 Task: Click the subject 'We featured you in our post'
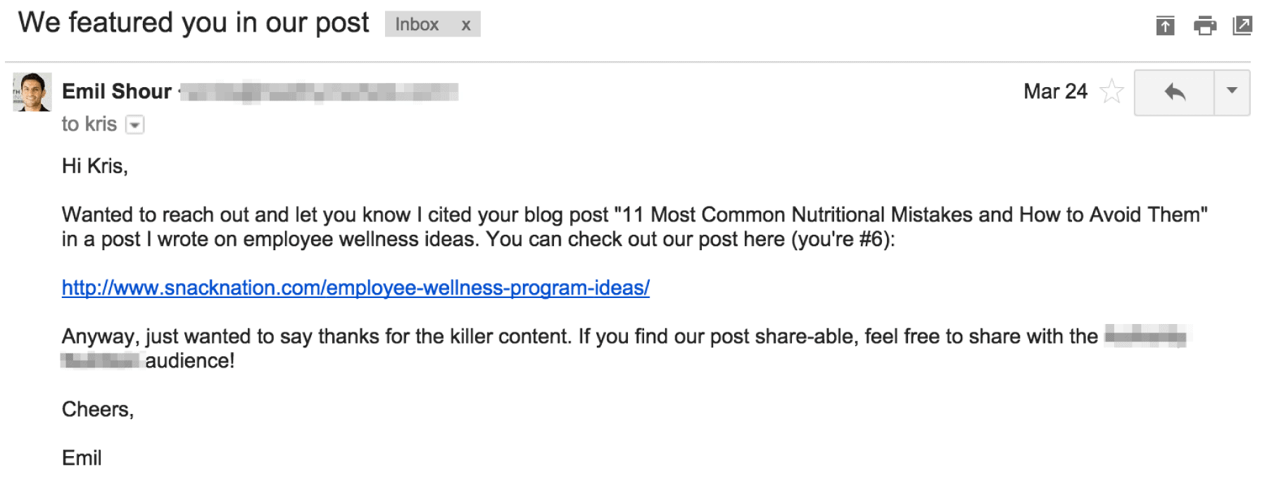(x=194, y=23)
